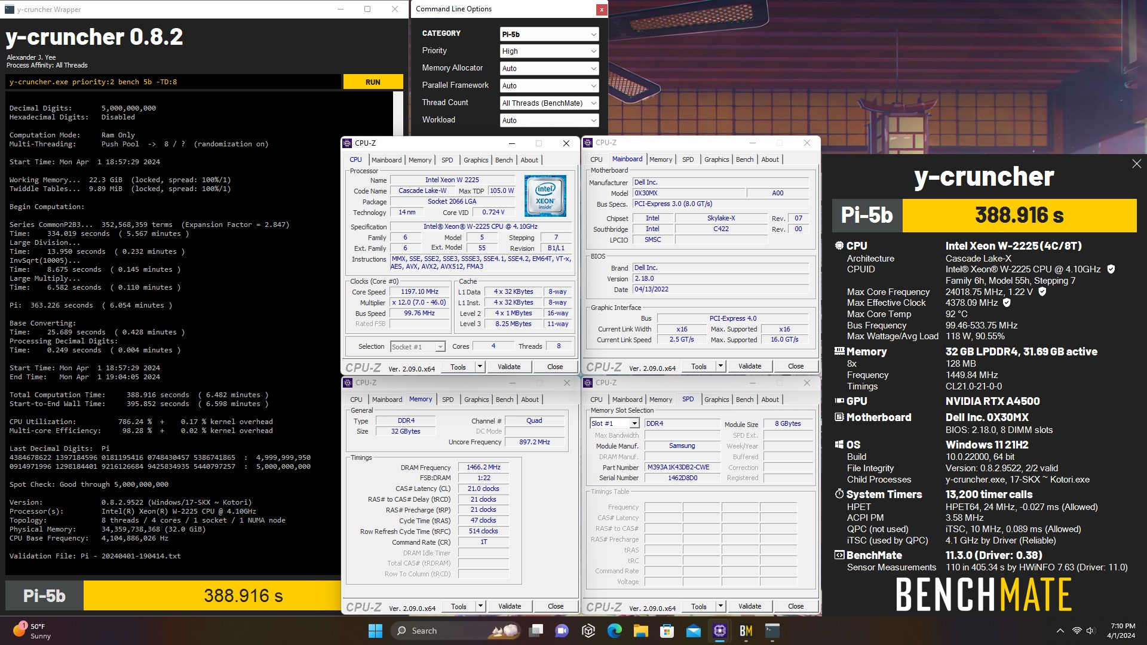Click Close in the Mainboard CPU-Z window
Image resolution: width=1147 pixels, height=645 pixels.
pos(796,366)
